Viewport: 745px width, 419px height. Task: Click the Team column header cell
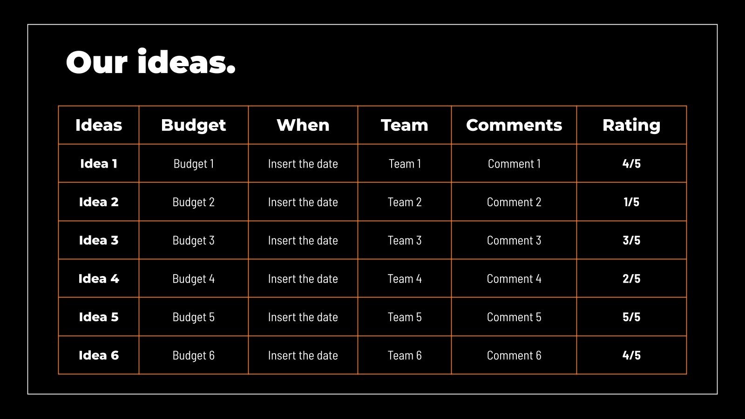coord(404,125)
